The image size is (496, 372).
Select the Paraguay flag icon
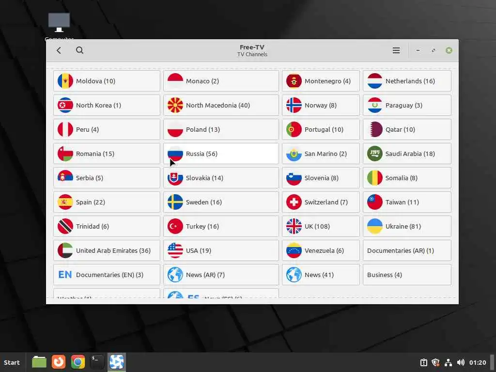(x=375, y=105)
